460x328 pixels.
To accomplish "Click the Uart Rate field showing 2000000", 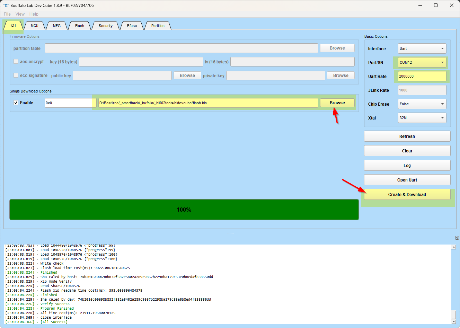I will pos(422,76).
